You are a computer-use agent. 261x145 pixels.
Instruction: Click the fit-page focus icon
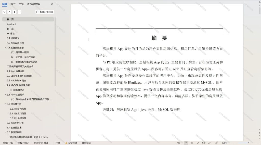pos(217,143)
